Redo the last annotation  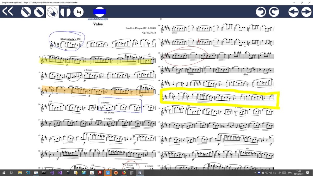274,12
